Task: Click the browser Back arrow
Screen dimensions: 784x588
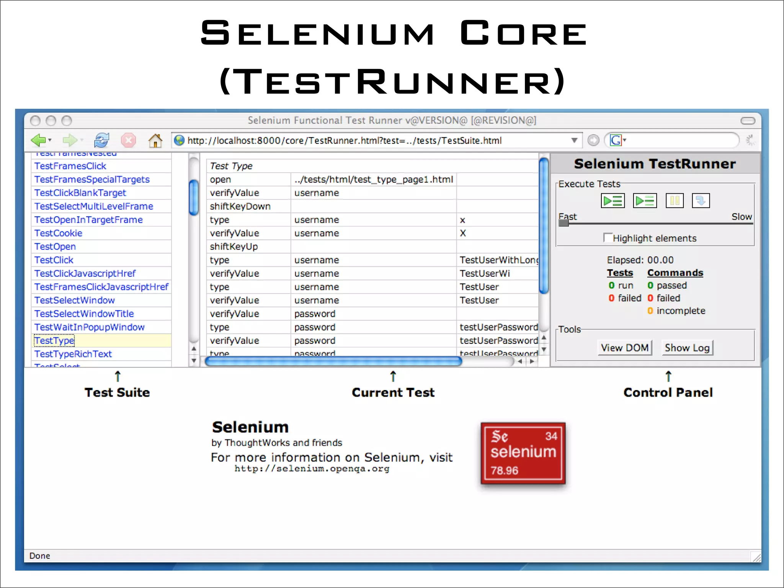Action: click(x=38, y=140)
